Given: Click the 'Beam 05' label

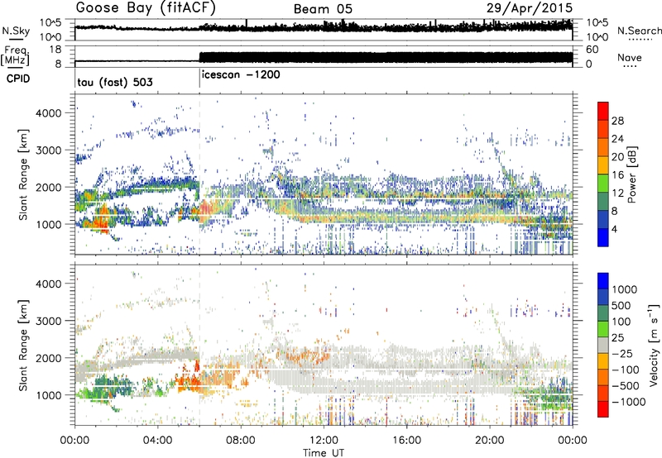Looking at the screenshot, I should coord(323,9).
